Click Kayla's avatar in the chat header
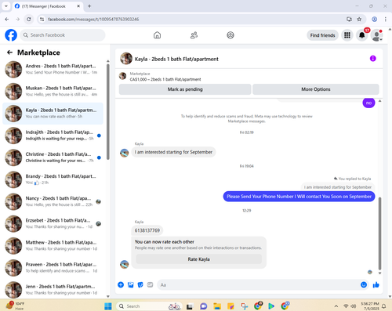392x311 pixels. click(x=126, y=59)
